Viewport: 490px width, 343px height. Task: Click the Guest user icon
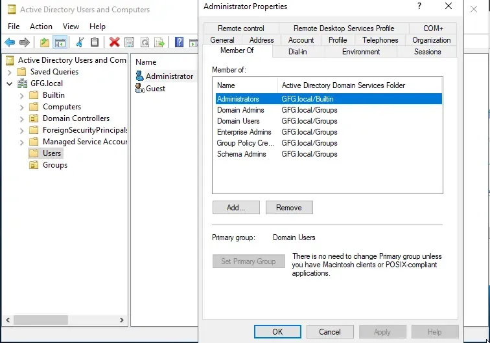coord(140,88)
